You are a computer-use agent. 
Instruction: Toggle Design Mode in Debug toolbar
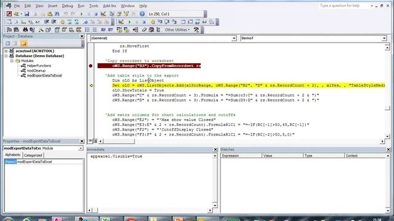click(x=121, y=22)
